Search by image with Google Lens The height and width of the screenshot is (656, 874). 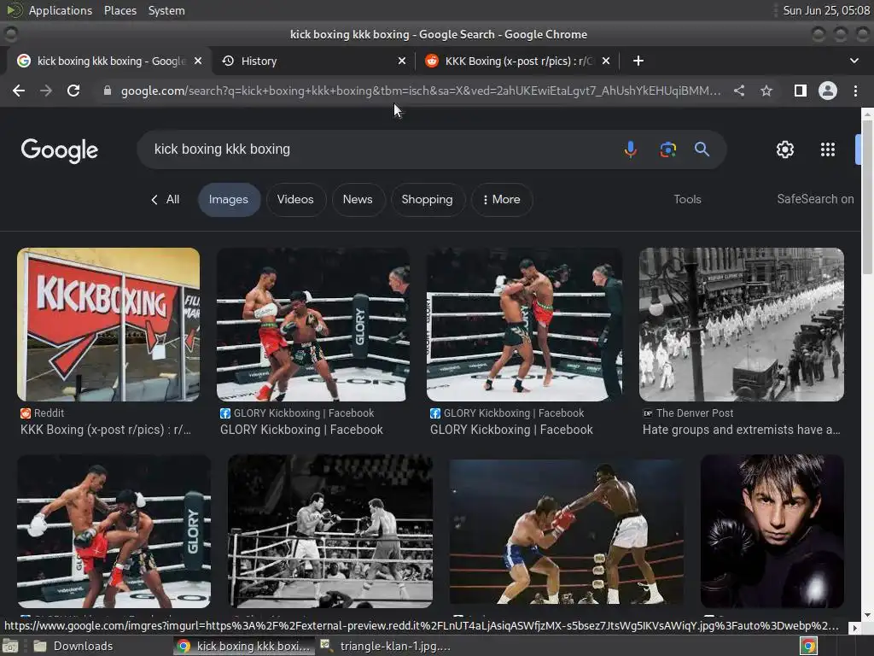click(667, 149)
